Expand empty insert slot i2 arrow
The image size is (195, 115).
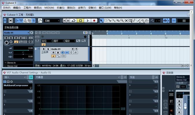(5, 95)
